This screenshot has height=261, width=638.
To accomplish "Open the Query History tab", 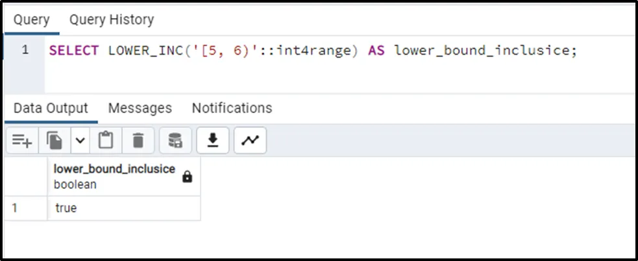I will 112,19.
